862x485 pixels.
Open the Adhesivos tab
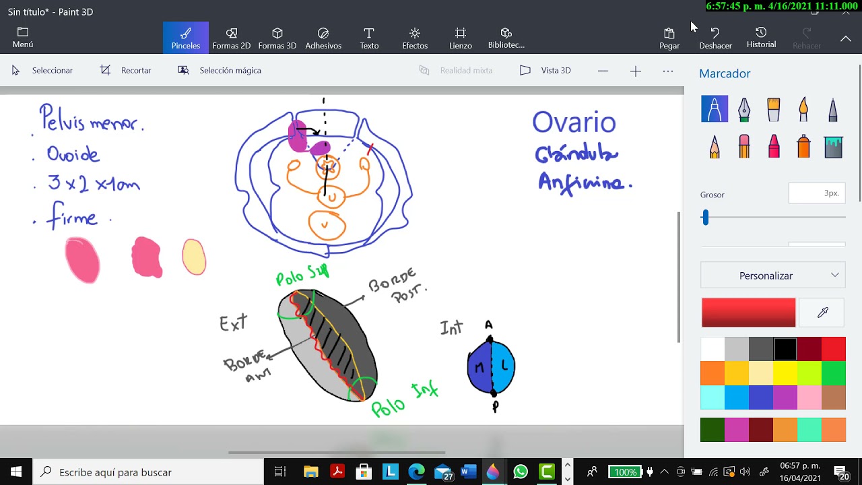[x=323, y=38]
